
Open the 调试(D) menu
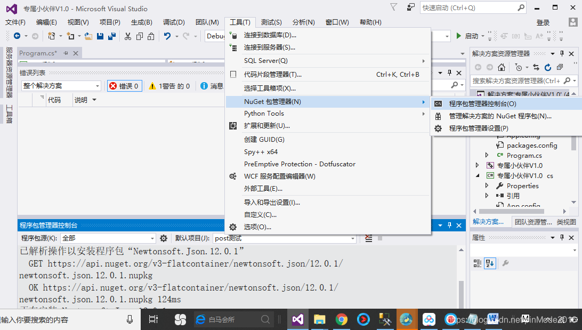174,22
